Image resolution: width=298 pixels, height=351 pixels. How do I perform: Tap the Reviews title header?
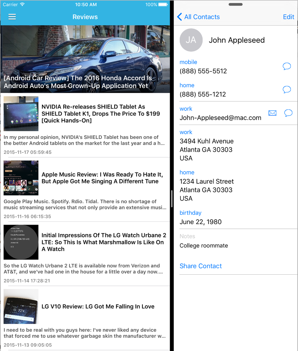pyautogui.click(x=85, y=17)
